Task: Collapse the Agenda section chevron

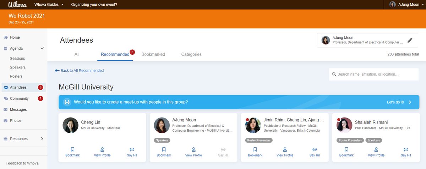Action: click(42, 48)
